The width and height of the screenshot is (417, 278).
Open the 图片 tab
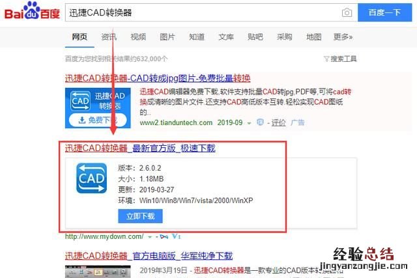tap(167, 36)
